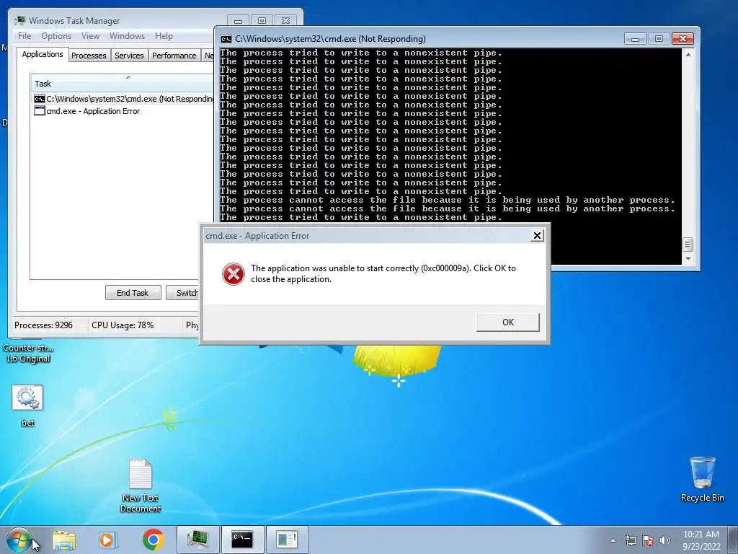Screen dimensions: 738x554
Task: Switch to the Applications tab
Action: click(43, 54)
